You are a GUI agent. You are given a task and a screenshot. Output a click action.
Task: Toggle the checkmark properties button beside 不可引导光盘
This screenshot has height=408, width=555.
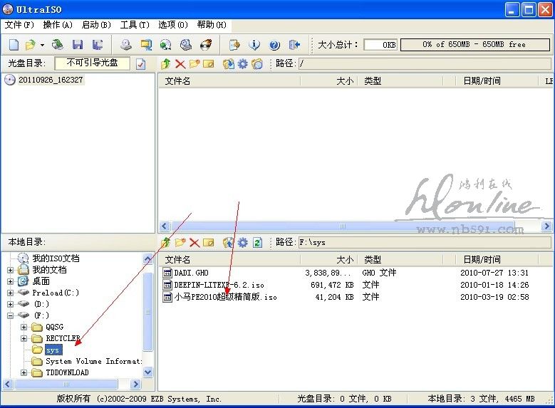[140, 64]
